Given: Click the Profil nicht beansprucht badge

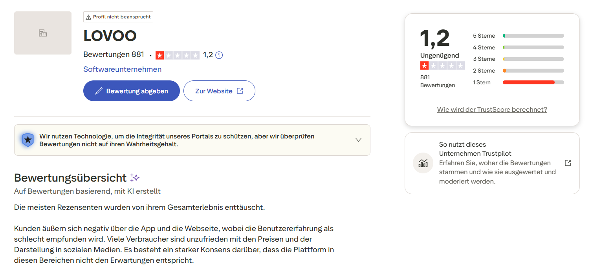Looking at the screenshot, I should point(118,17).
